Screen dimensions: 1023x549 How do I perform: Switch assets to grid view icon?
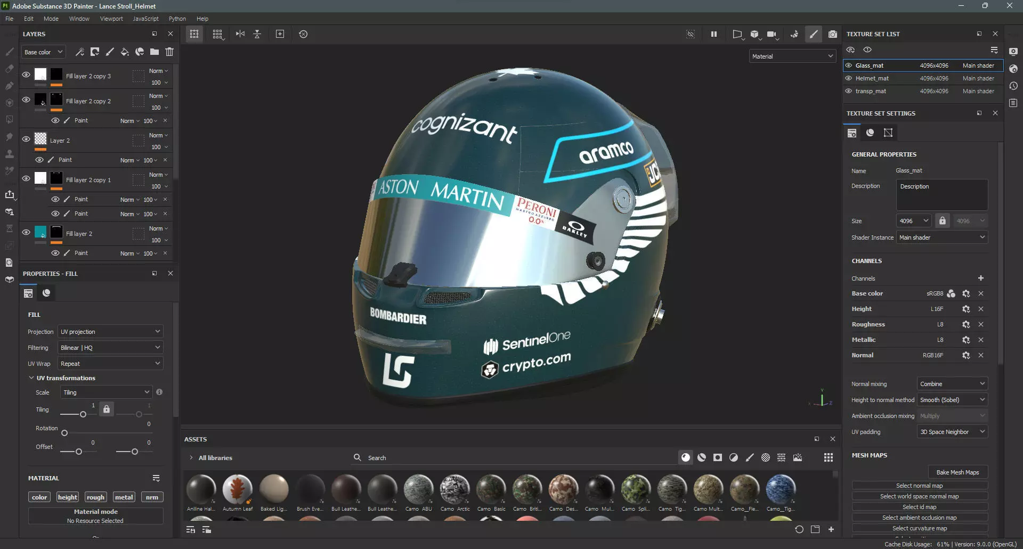829,457
